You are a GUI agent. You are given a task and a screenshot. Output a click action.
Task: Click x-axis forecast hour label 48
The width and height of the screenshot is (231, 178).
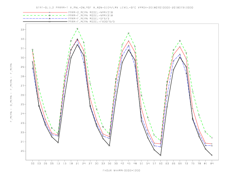coord(135,163)
